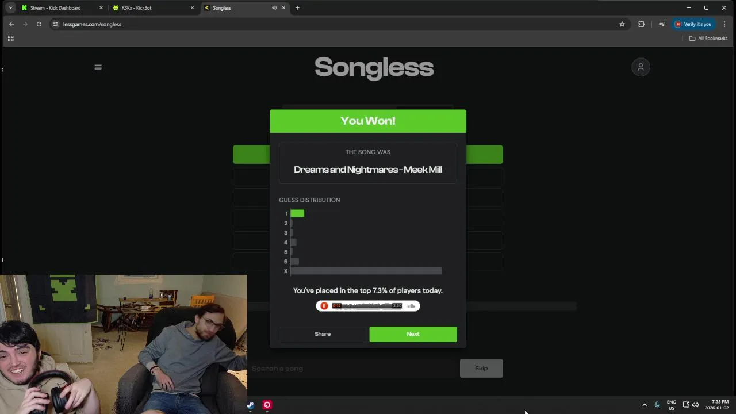Open the Songless hamburger menu
The height and width of the screenshot is (414, 736).
pos(98,67)
